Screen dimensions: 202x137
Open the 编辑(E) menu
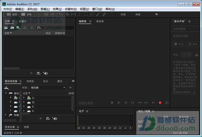(x=20, y=9)
